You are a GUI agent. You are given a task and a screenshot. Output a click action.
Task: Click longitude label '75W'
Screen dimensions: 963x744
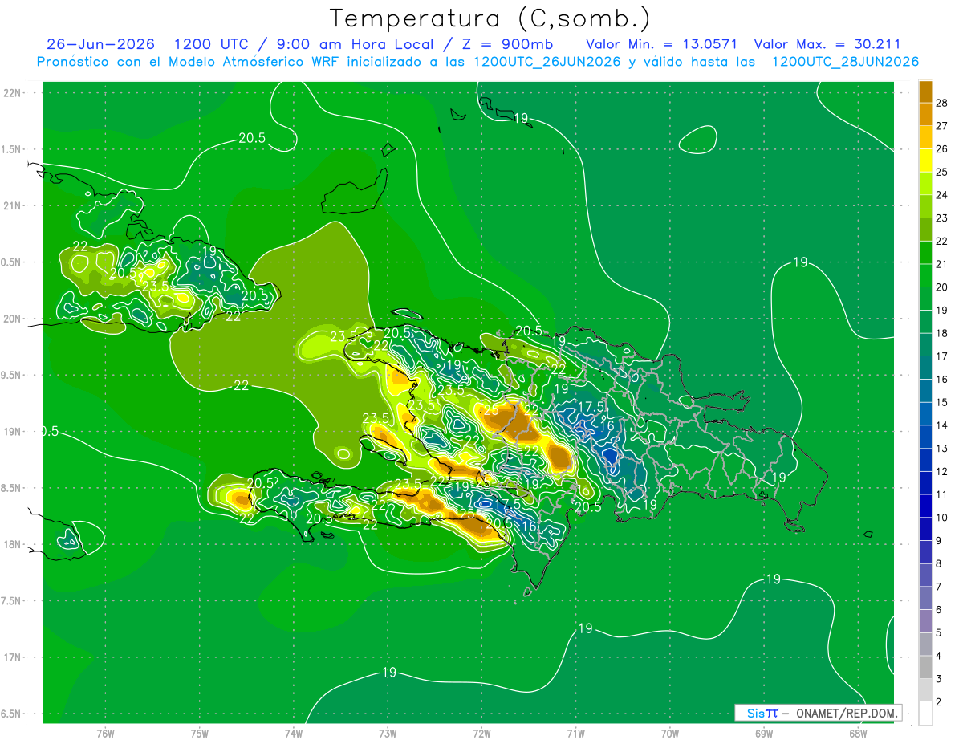coord(200,734)
